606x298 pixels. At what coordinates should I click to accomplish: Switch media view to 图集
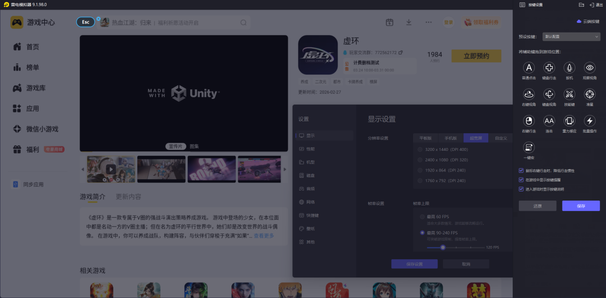tap(194, 146)
